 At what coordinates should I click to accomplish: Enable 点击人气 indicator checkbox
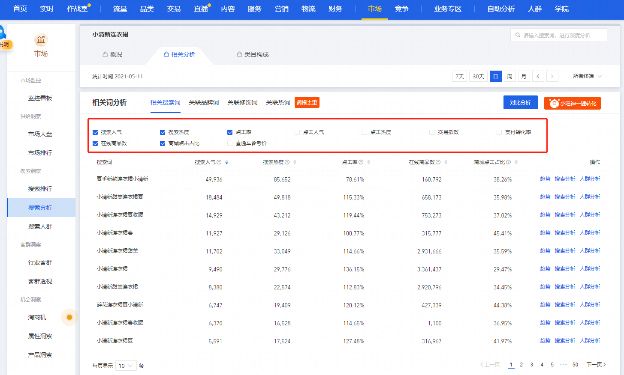(297, 132)
